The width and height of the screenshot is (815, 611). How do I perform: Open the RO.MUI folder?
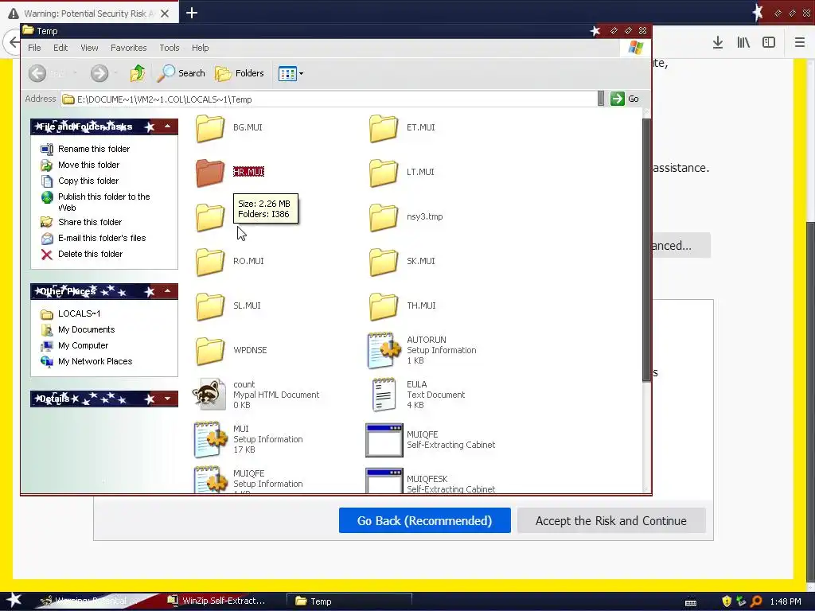(x=230, y=262)
